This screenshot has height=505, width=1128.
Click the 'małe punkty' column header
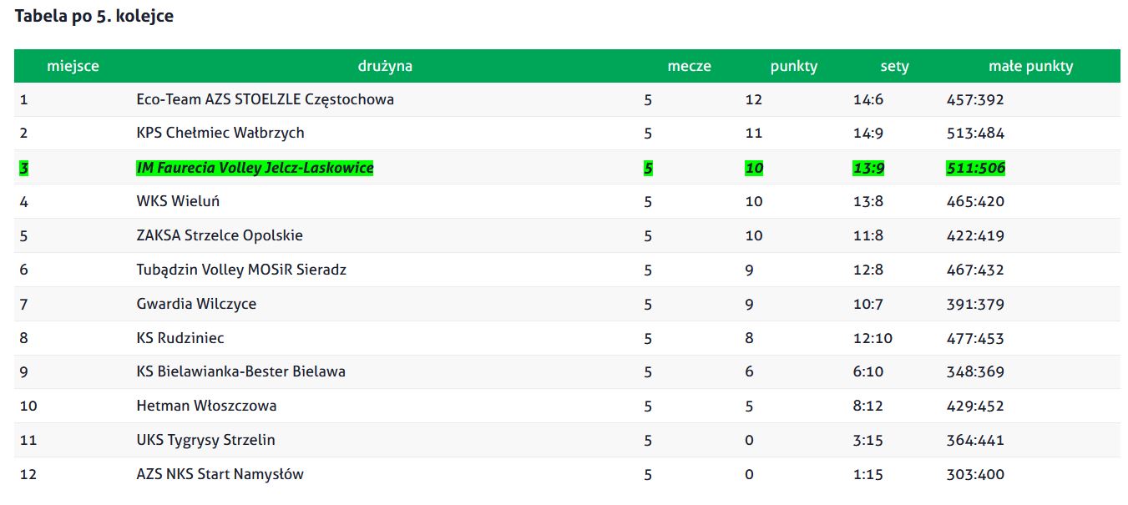click(x=1030, y=66)
